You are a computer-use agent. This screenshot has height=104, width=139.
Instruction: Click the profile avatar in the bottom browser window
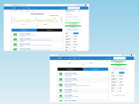[131, 55]
